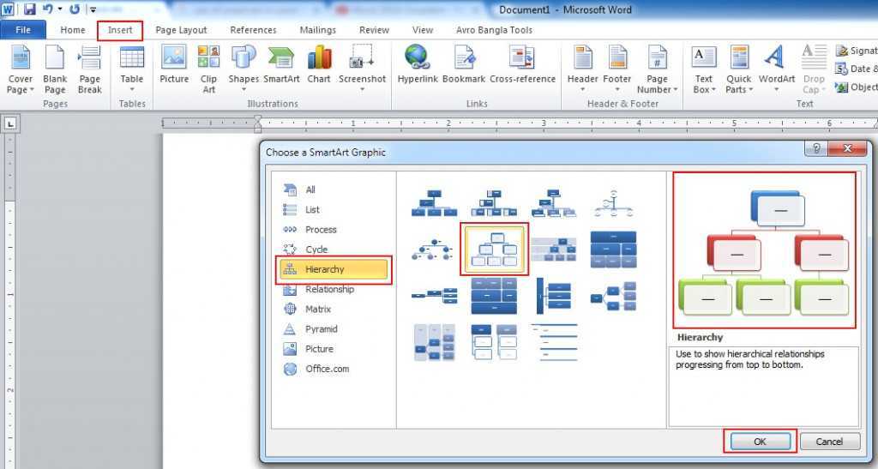
Task: Insert a Cross-reference
Action: [522, 64]
